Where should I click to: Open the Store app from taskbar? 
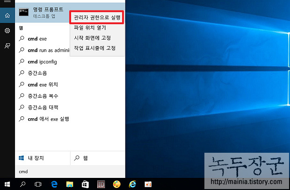(85, 184)
